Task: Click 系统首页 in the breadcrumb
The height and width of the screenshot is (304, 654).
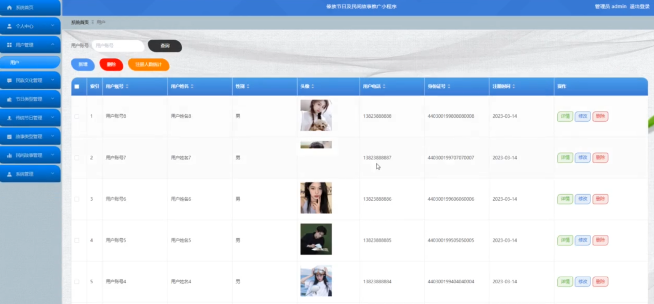Action: coord(80,23)
